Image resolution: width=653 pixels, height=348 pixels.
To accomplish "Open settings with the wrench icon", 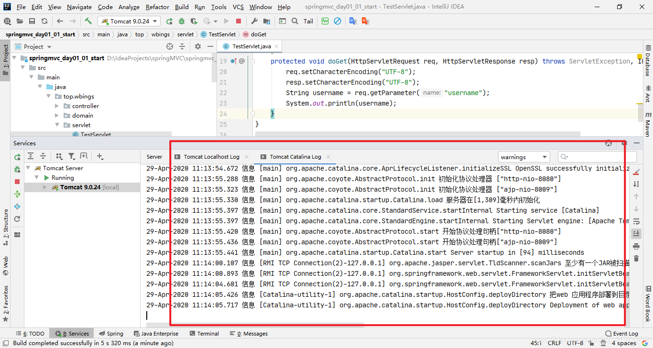I will tap(254, 21).
